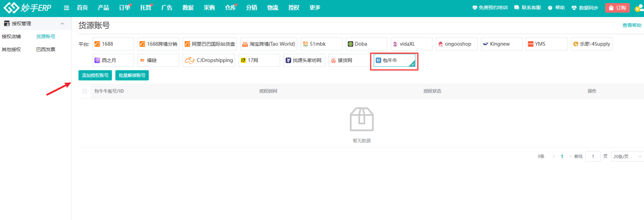This screenshot has width=644, height=220.
Task: Click the 批量解绑账号 button
Action: 132,75
